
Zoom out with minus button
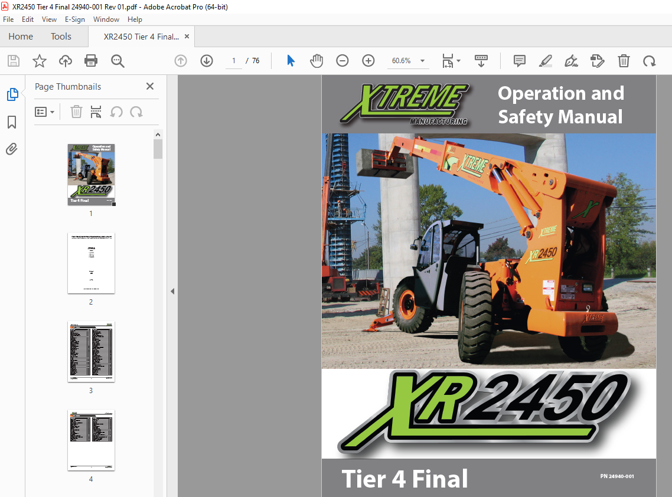point(342,61)
